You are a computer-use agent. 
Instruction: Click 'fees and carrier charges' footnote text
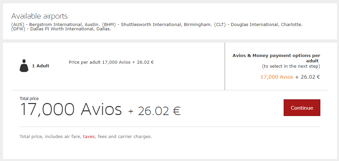pyautogui.click(x=125, y=136)
